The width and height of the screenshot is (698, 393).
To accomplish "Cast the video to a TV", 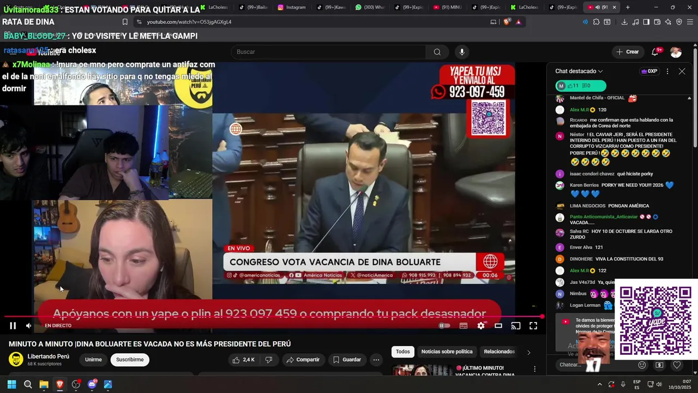I will [x=516, y=326].
